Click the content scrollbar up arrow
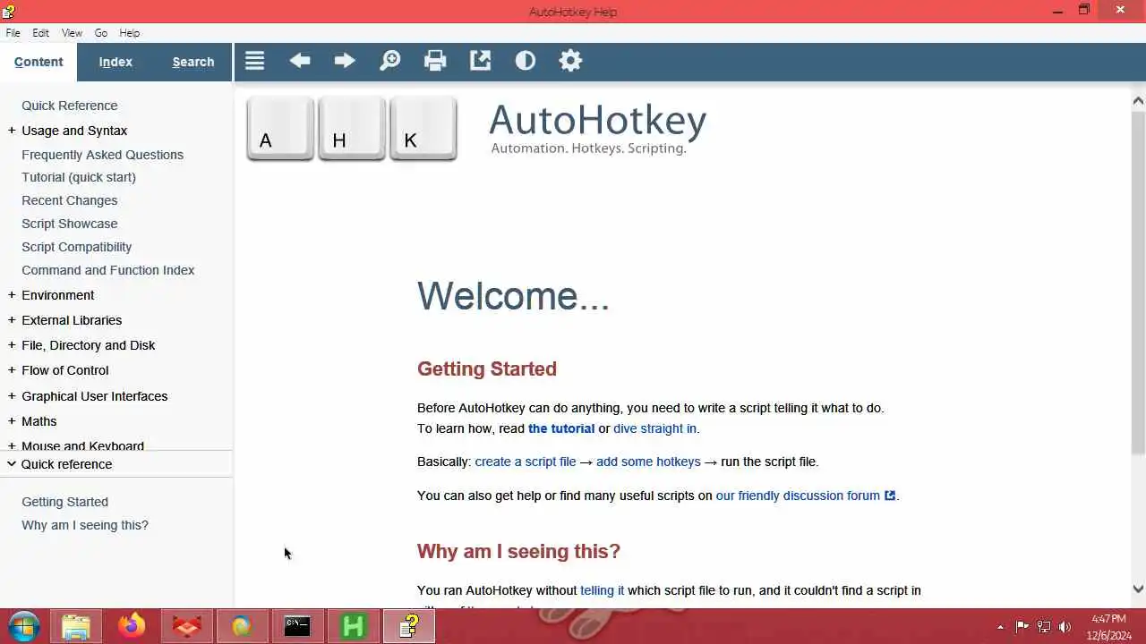Viewport: 1146px width, 644px height. click(x=1138, y=100)
